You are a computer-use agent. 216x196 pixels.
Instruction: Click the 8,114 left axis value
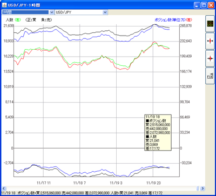pyautogui.click(x=9, y=102)
